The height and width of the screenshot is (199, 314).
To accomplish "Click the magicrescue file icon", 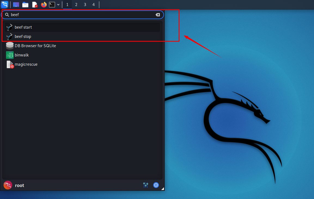I will coord(10,64).
